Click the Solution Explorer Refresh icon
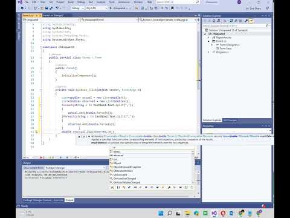This screenshot has height=218, width=290. [236, 21]
